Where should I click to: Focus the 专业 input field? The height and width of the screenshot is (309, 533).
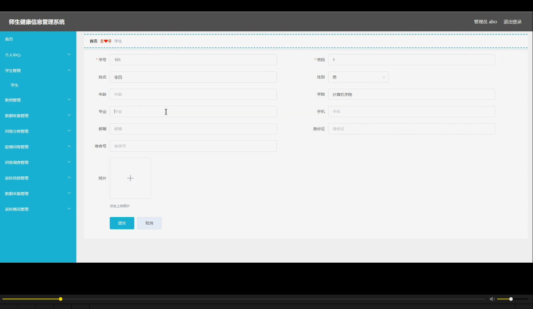point(193,111)
